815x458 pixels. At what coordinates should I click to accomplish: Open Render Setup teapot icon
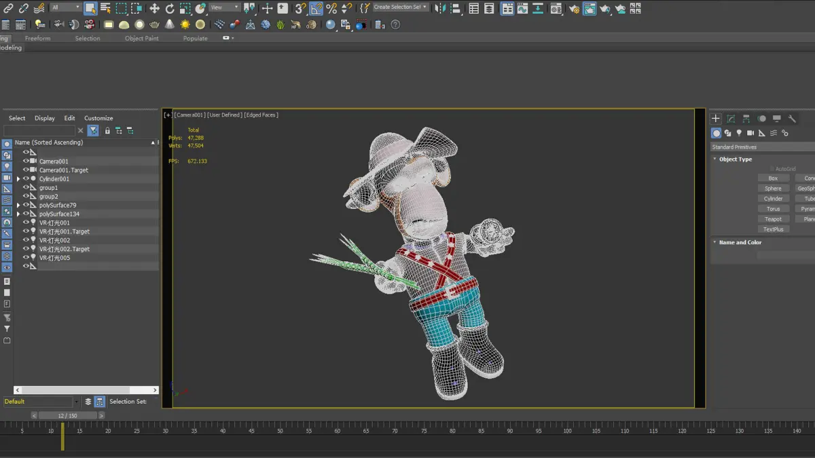point(574,9)
